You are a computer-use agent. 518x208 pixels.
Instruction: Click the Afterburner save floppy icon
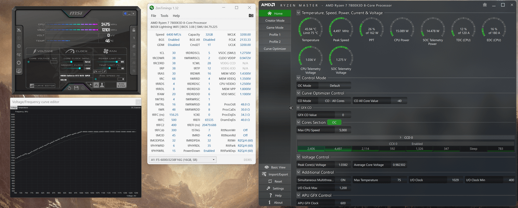[76, 88]
